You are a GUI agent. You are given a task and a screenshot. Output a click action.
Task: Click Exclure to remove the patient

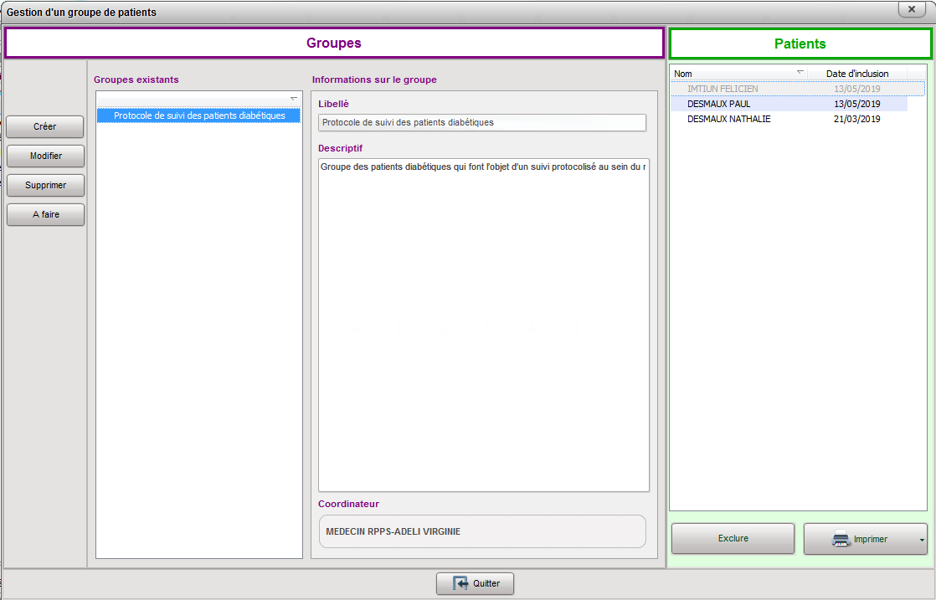[x=733, y=539]
